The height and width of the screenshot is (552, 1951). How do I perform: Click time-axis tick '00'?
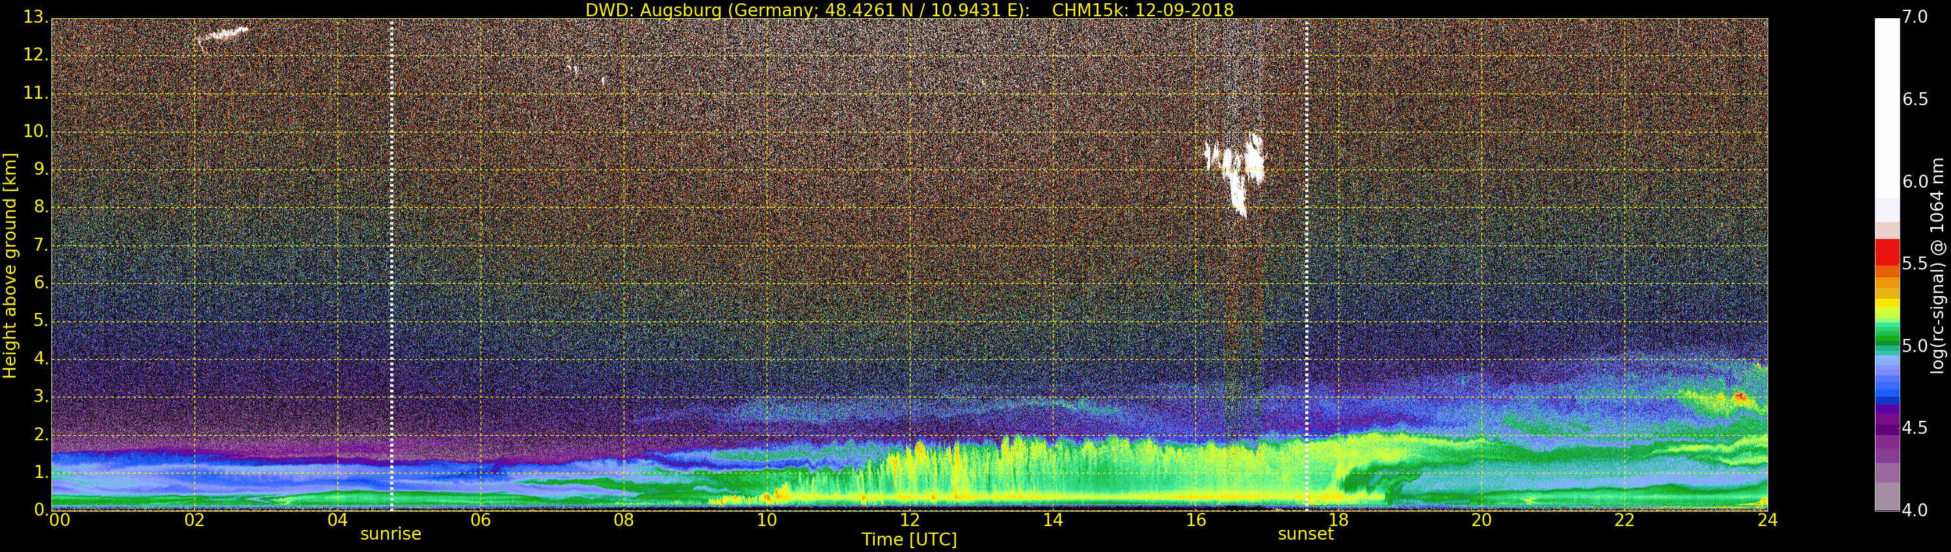click(x=59, y=520)
